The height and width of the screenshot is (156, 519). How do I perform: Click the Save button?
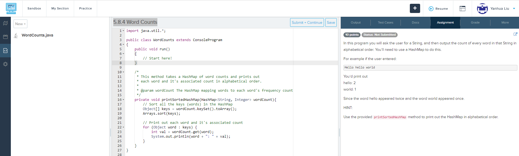coord(331,22)
